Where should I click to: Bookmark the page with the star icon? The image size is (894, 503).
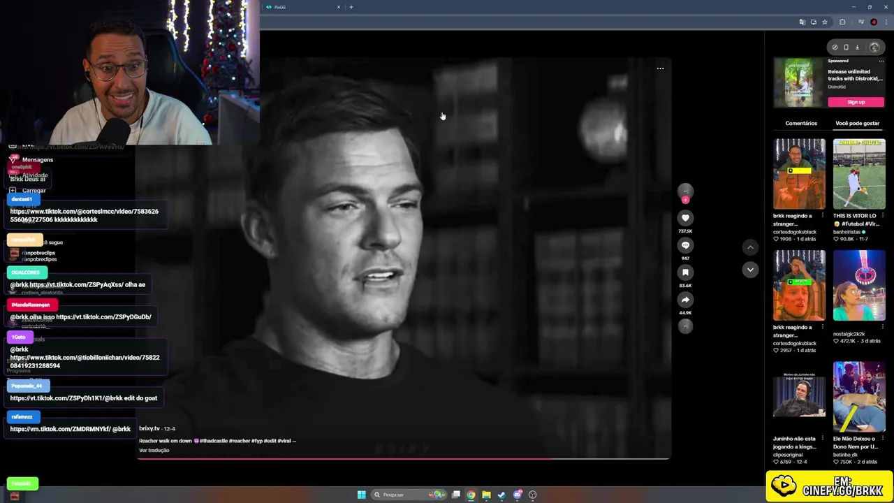click(x=824, y=22)
